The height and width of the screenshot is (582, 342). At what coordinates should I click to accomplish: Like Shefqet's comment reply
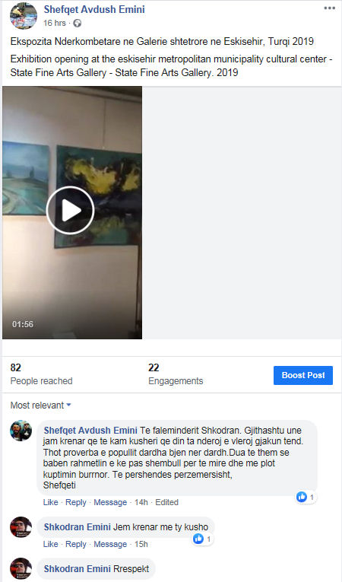(50, 502)
